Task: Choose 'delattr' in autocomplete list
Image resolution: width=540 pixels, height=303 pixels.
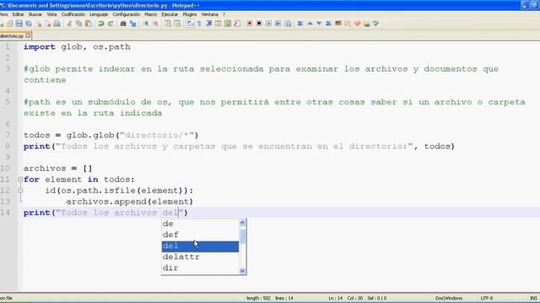Action: [x=200, y=257]
